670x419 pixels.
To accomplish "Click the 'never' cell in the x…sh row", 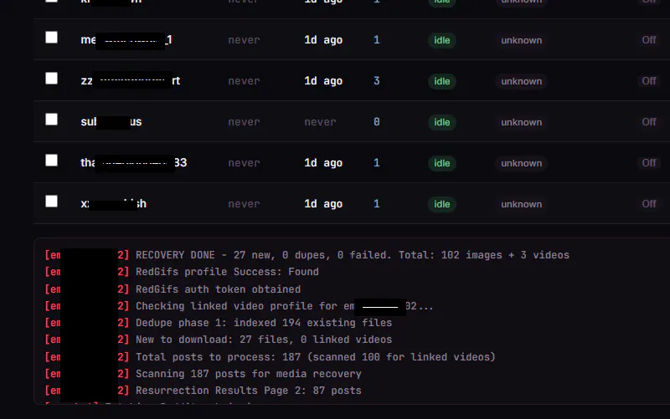I will (244, 204).
